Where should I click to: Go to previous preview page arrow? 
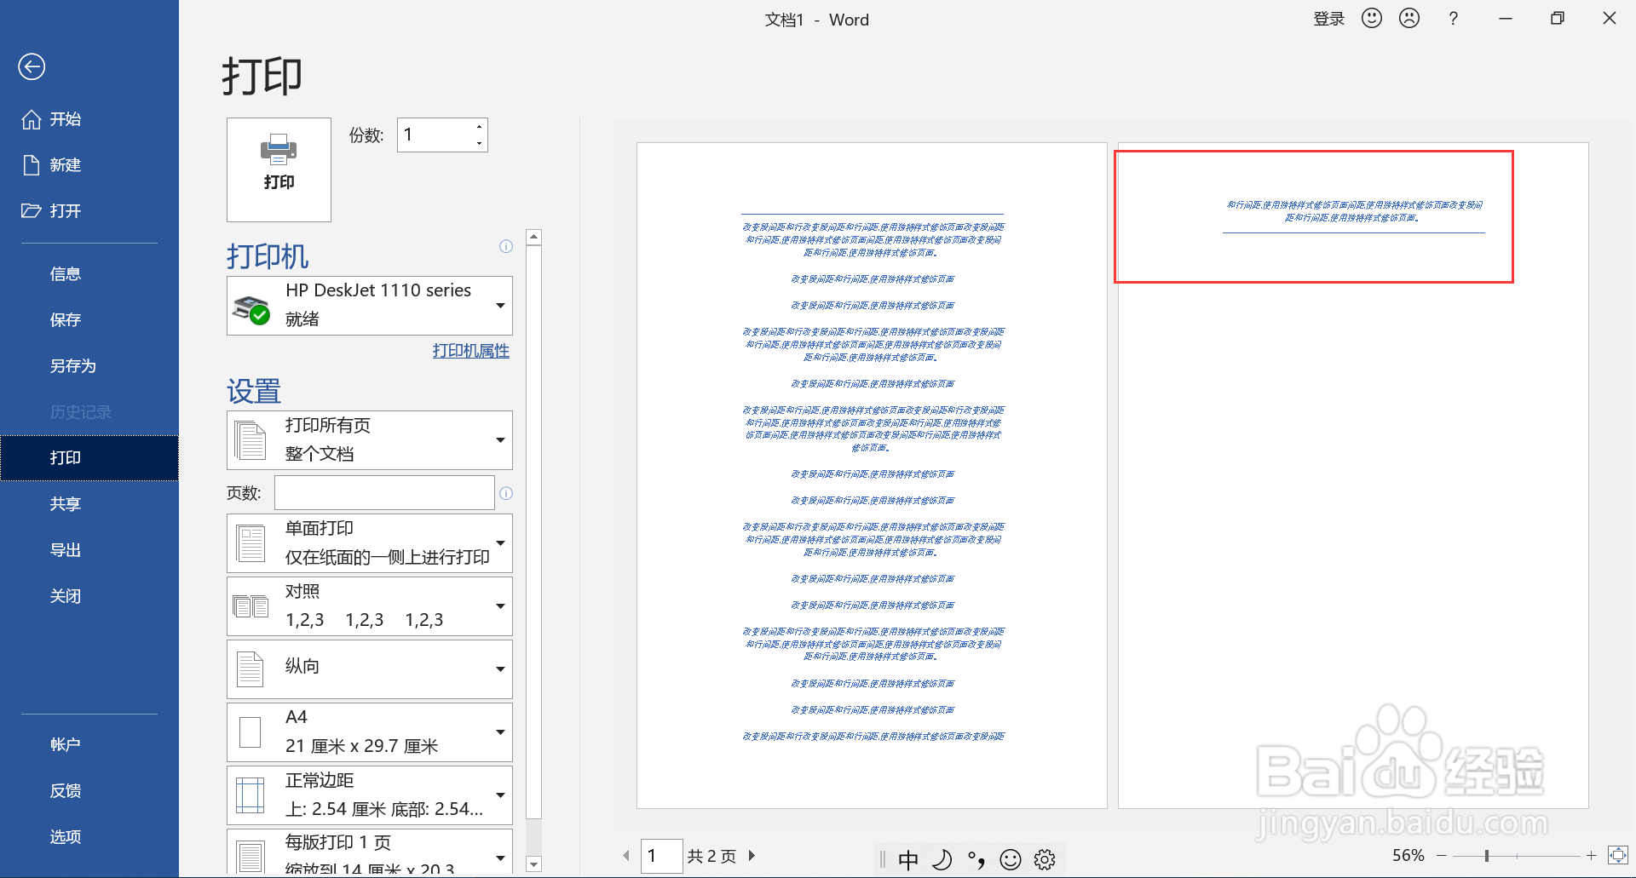pos(626,856)
